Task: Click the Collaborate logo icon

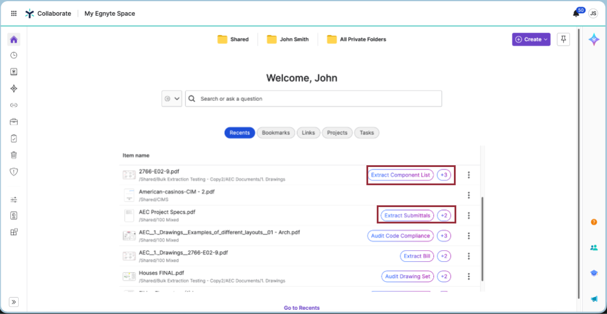Action: (x=29, y=13)
